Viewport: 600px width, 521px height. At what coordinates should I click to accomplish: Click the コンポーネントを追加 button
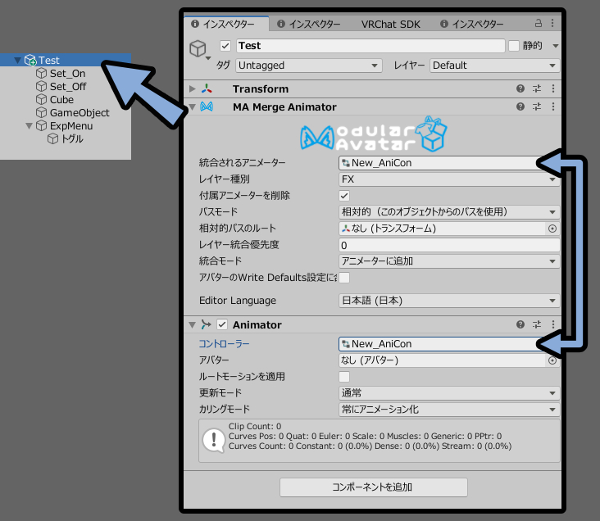[374, 487]
